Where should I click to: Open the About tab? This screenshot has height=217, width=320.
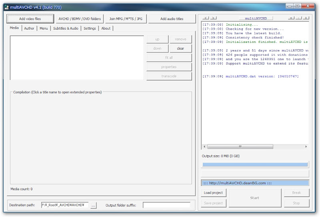coord(106,28)
